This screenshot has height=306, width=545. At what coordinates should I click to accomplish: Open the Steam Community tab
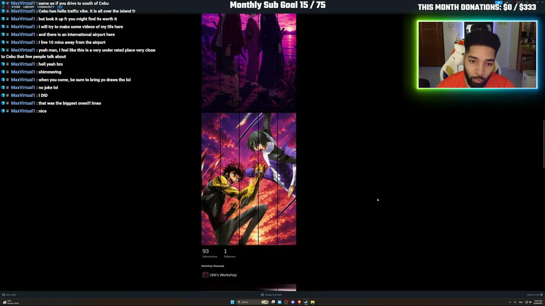click(46, 7)
